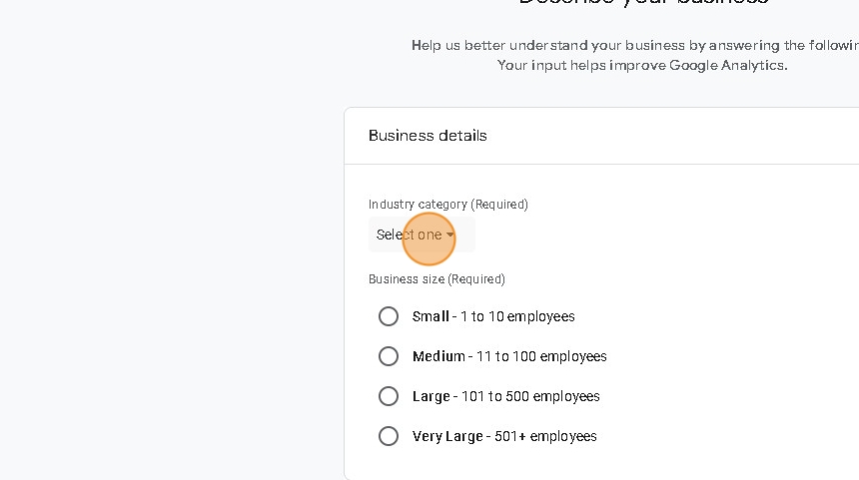Viewport: 859px width, 480px height.
Task: Click the 'Industry category (Required)' field label
Action: tap(447, 205)
